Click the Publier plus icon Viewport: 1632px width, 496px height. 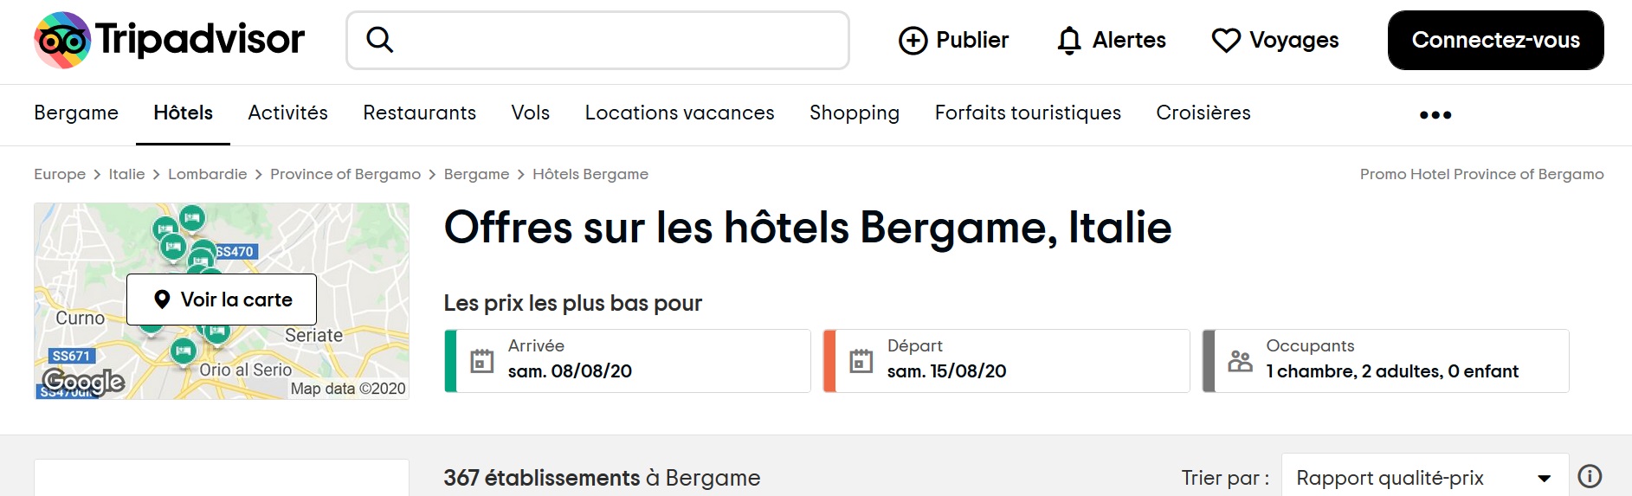913,41
